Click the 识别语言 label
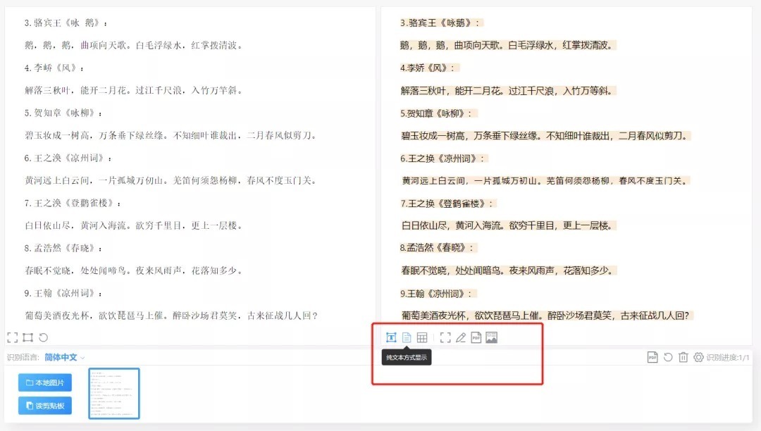The width and height of the screenshot is (761, 431). pyautogui.click(x=23, y=357)
